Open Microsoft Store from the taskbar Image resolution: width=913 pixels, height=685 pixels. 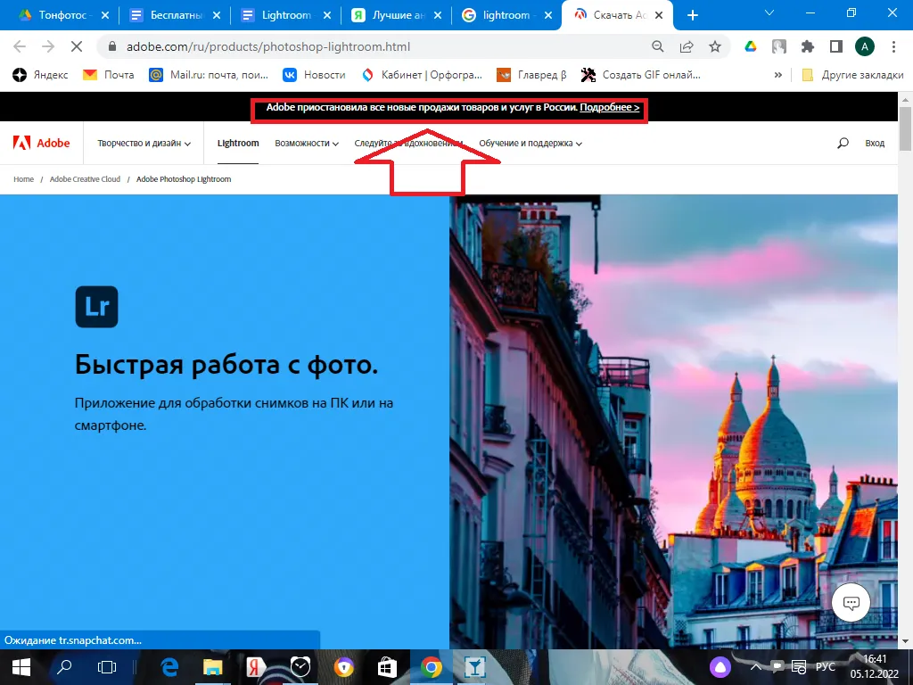(387, 667)
